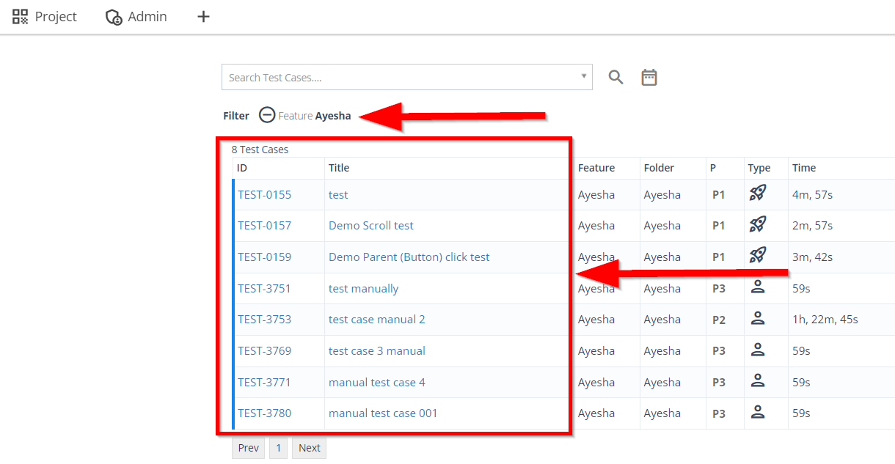Click the plus icon in top bar
Screen dimensions: 895x464
204,16
